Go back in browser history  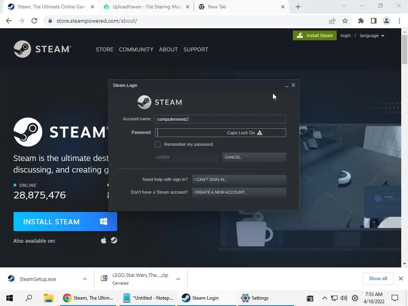9,21
